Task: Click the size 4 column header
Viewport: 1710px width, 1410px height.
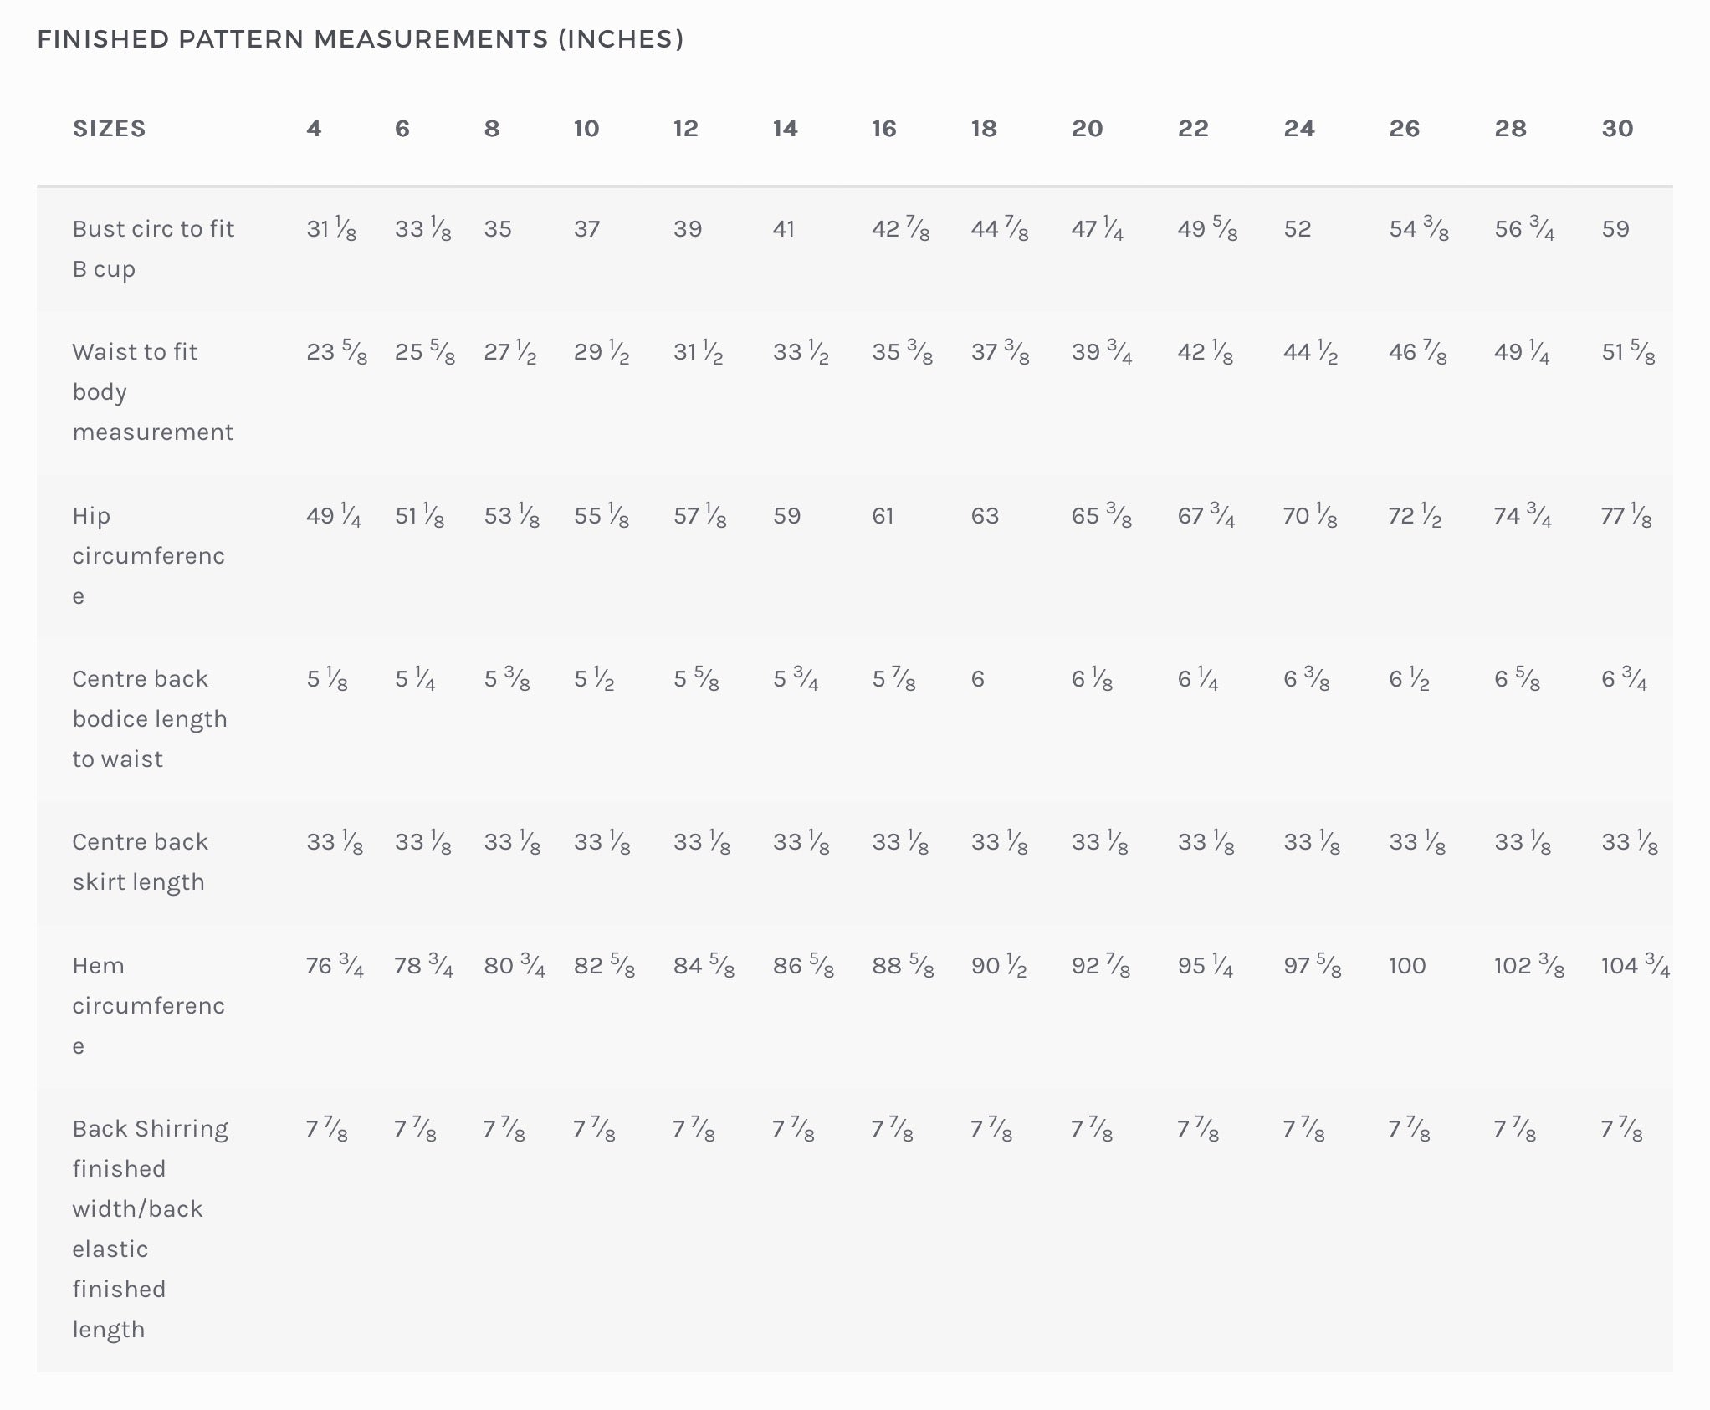Action: [314, 129]
